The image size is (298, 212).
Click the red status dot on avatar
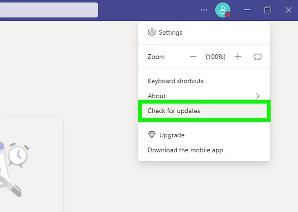pos(227,14)
